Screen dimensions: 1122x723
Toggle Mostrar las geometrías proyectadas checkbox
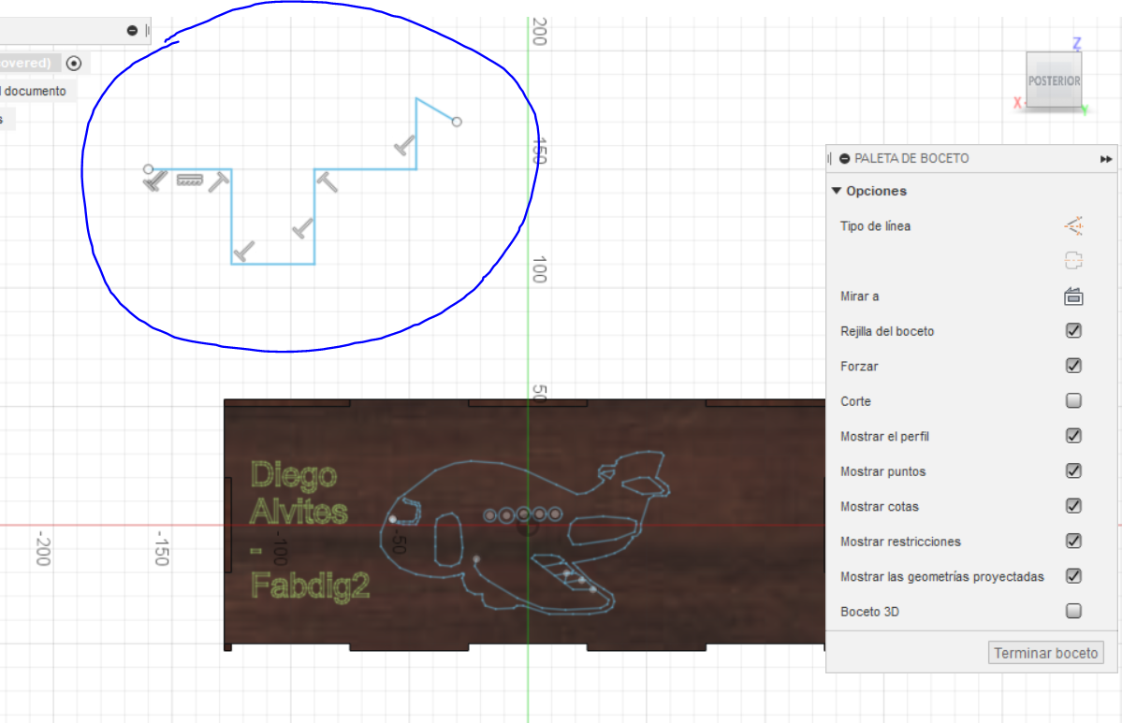point(1073,575)
